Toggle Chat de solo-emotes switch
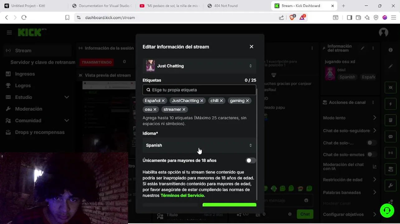Screen dimensions: 400x224 371,154
